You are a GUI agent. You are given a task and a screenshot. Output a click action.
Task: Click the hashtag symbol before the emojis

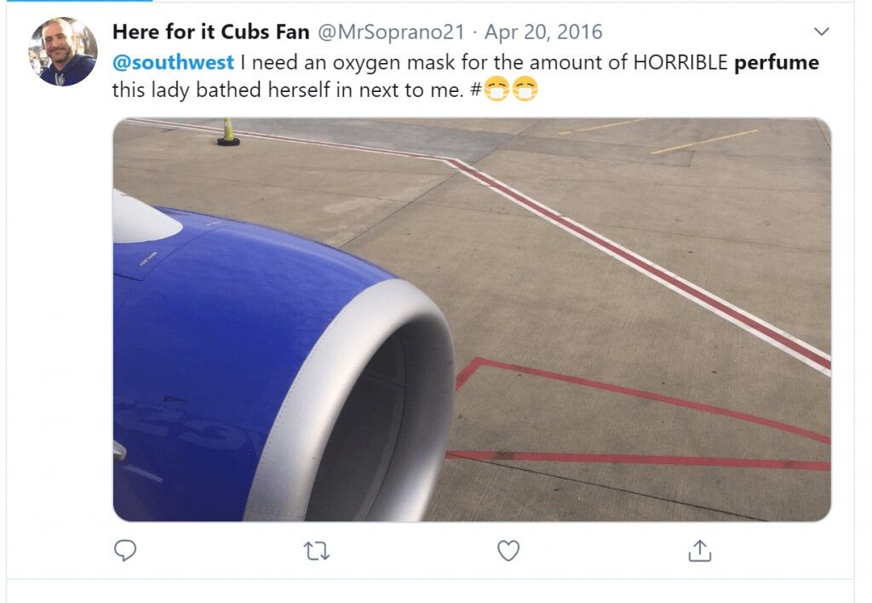point(475,90)
